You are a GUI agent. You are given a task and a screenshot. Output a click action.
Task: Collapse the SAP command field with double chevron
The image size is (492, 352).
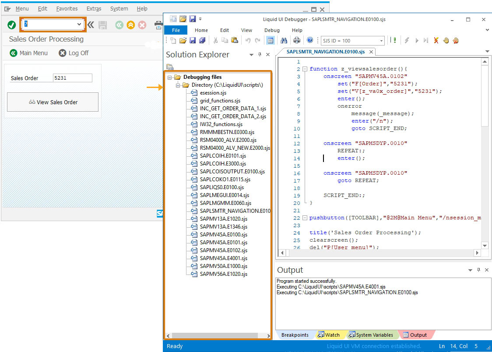[x=91, y=25]
